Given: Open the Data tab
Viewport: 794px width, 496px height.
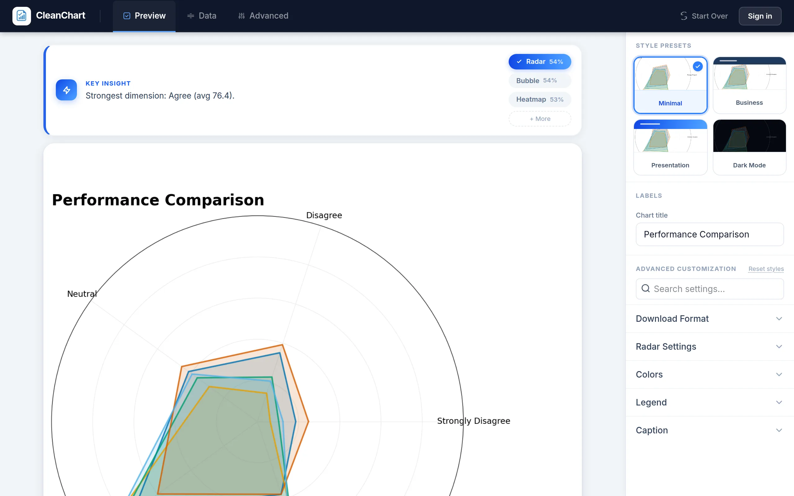Looking at the screenshot, I should pyautogui.click(x=202, y=16).
